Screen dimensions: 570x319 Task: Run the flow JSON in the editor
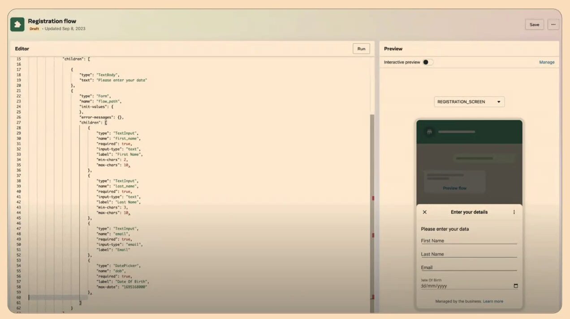coord(361,49)
